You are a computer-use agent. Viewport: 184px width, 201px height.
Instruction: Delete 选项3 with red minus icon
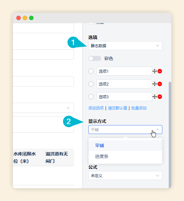point(160,97)
